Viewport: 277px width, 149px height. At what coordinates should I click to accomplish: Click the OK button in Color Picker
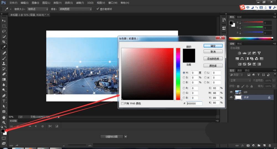pos(213,46)
